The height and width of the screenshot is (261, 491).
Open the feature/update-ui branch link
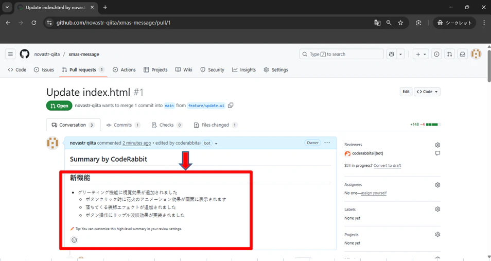point(206,106)
